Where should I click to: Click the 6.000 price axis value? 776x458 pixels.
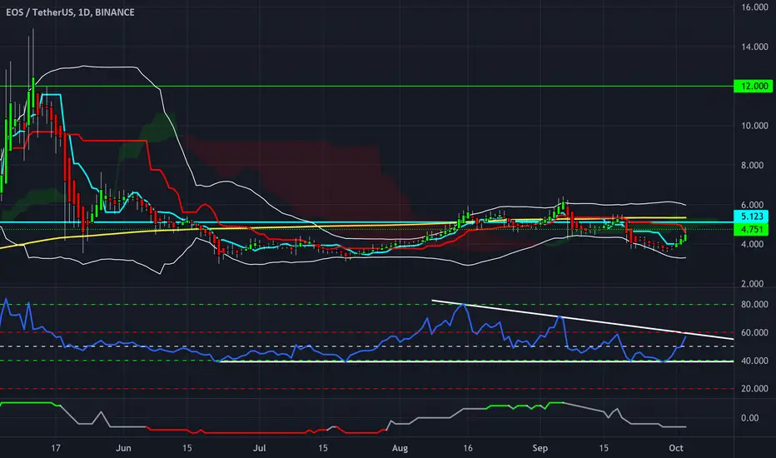click(x=752, y=205)
